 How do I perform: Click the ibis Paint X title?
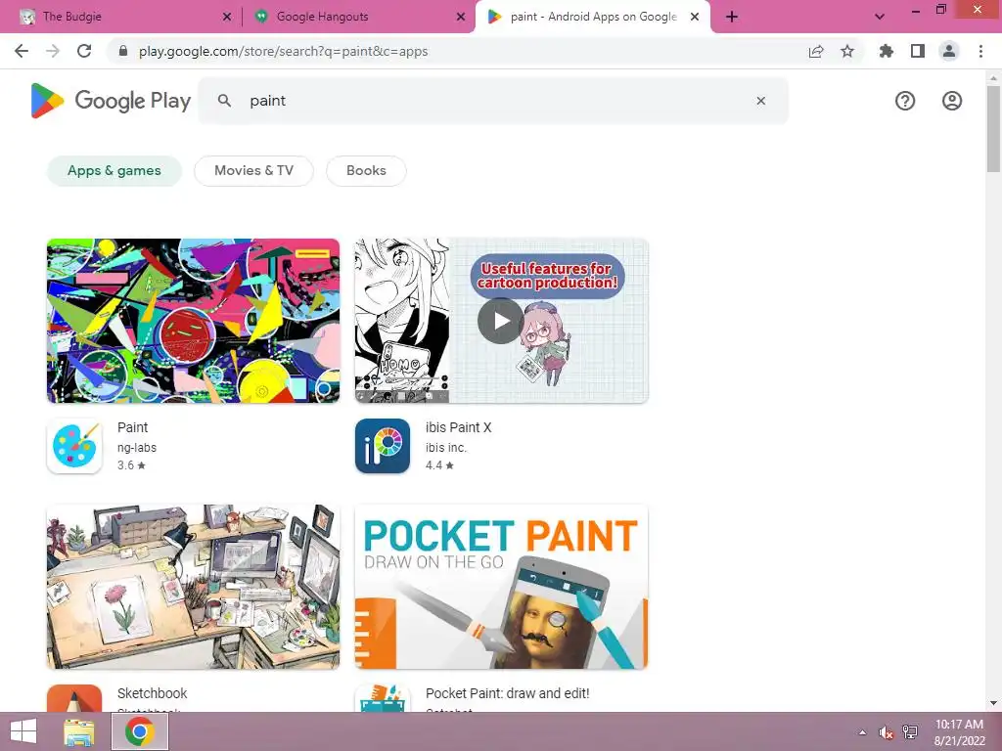click(x=458, y=427)
